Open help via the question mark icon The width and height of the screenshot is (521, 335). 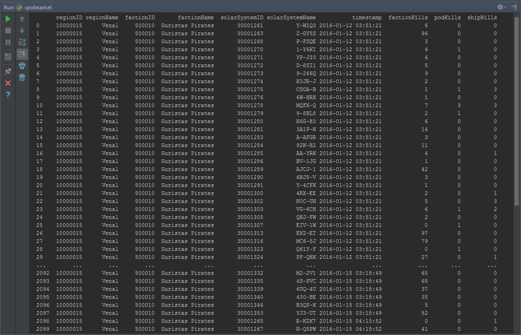coord(8,95)
